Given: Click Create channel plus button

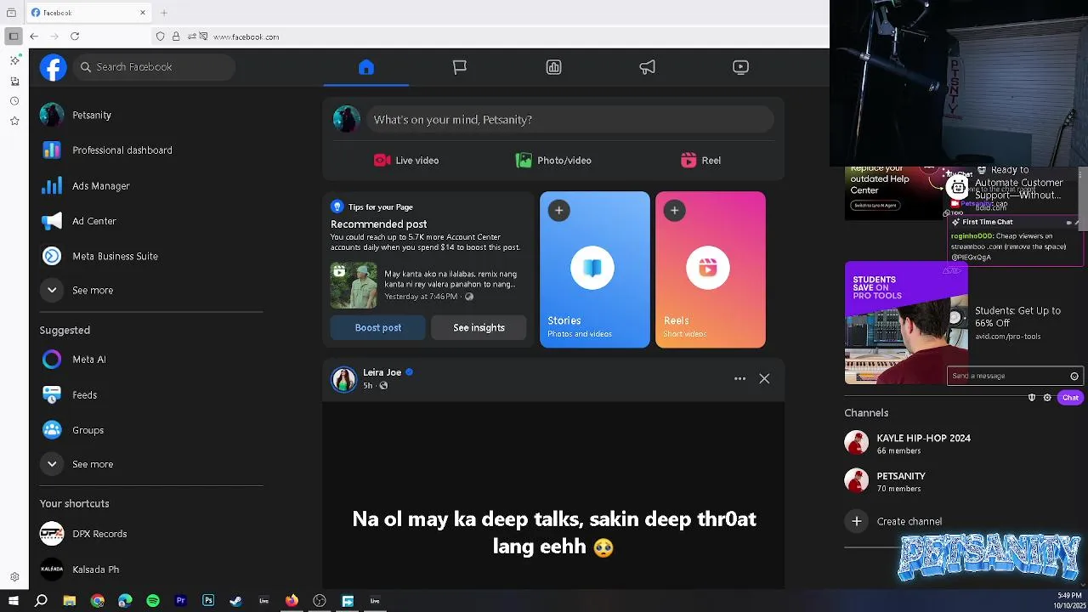Looking at the screenshot, I should [857, 521].
